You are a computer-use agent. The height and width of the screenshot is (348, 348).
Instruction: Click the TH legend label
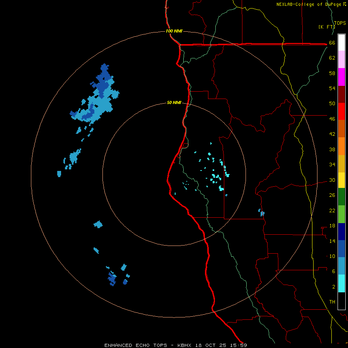coord(332,302)
